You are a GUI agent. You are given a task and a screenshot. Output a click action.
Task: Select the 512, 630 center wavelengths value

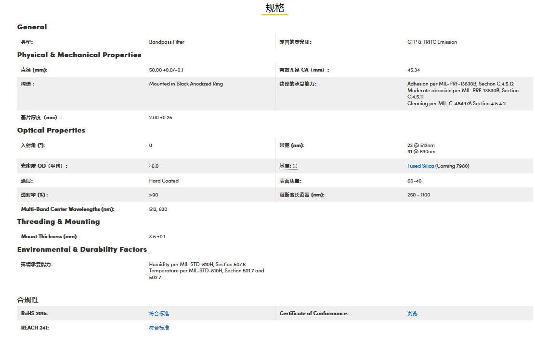(x=158, y=209)
